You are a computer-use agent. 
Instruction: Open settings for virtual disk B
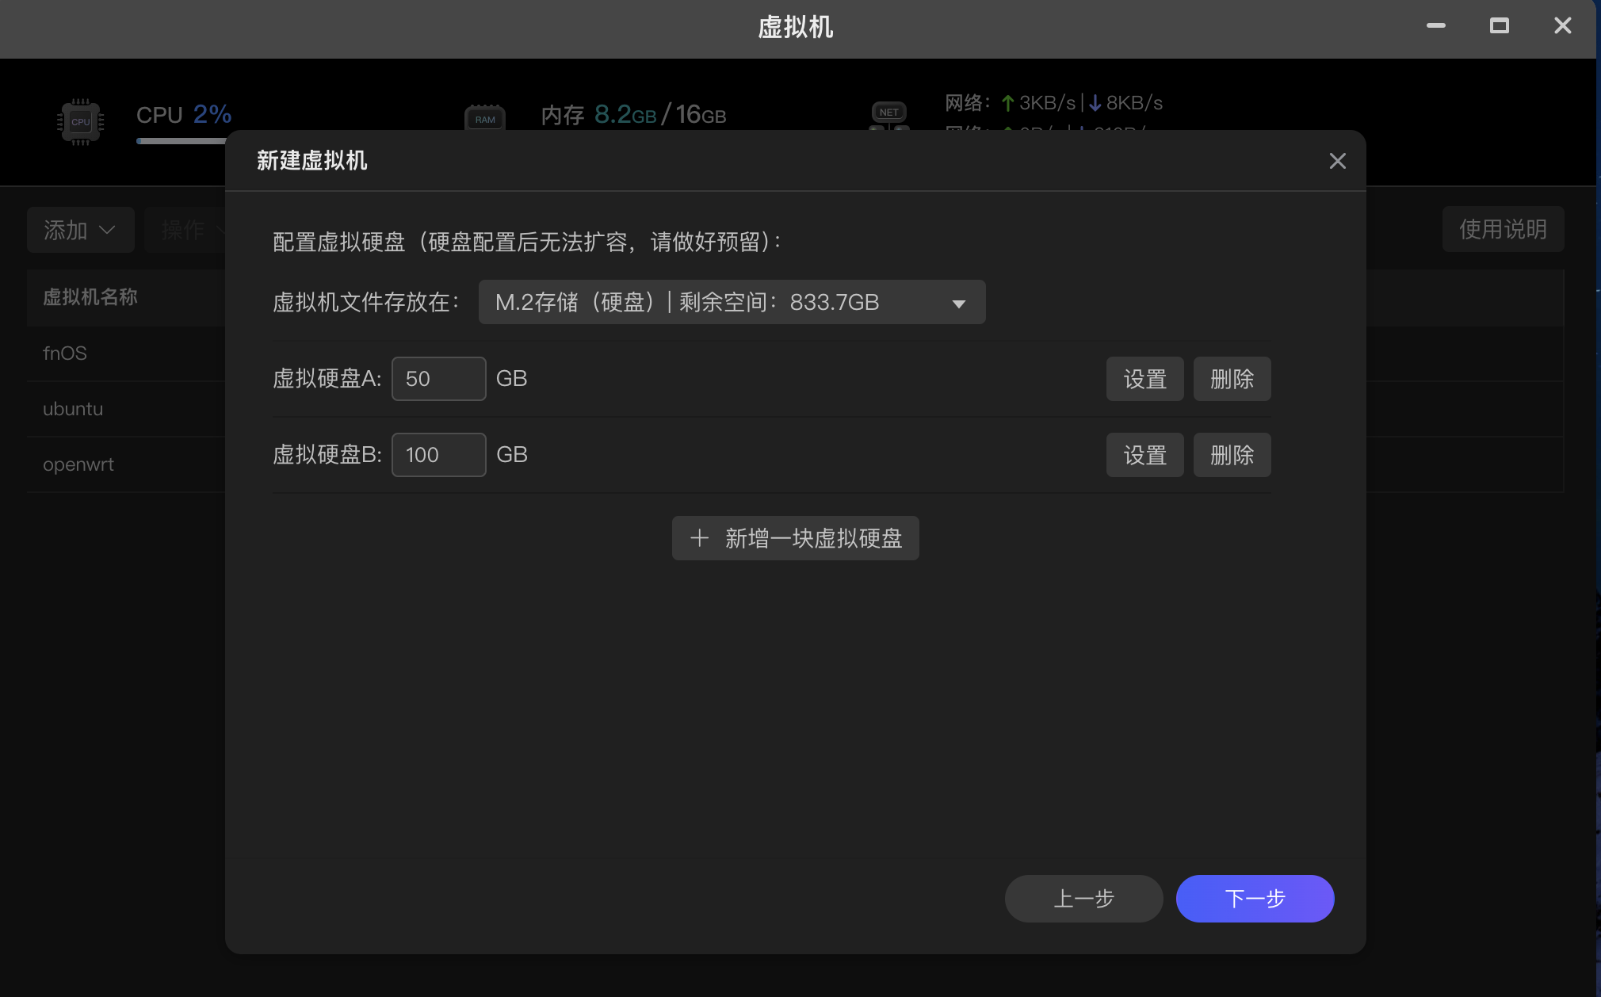coord(1144,455)
